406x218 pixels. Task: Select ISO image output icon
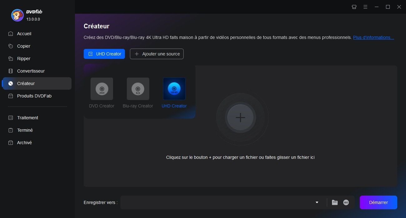[x=346, y=202]
